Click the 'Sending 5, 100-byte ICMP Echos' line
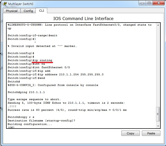The width and height of the screenshot is (166, 146). pos(66,103)
